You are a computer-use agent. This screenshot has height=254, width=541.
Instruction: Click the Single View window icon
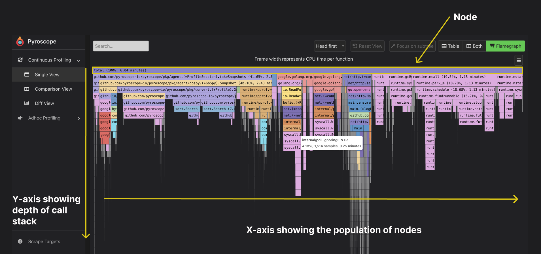27,75
